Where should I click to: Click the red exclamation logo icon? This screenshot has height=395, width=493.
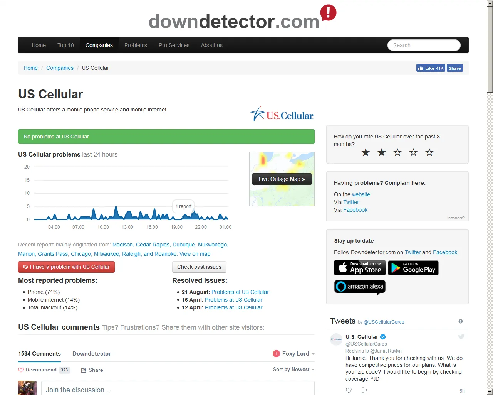(328, 13)
